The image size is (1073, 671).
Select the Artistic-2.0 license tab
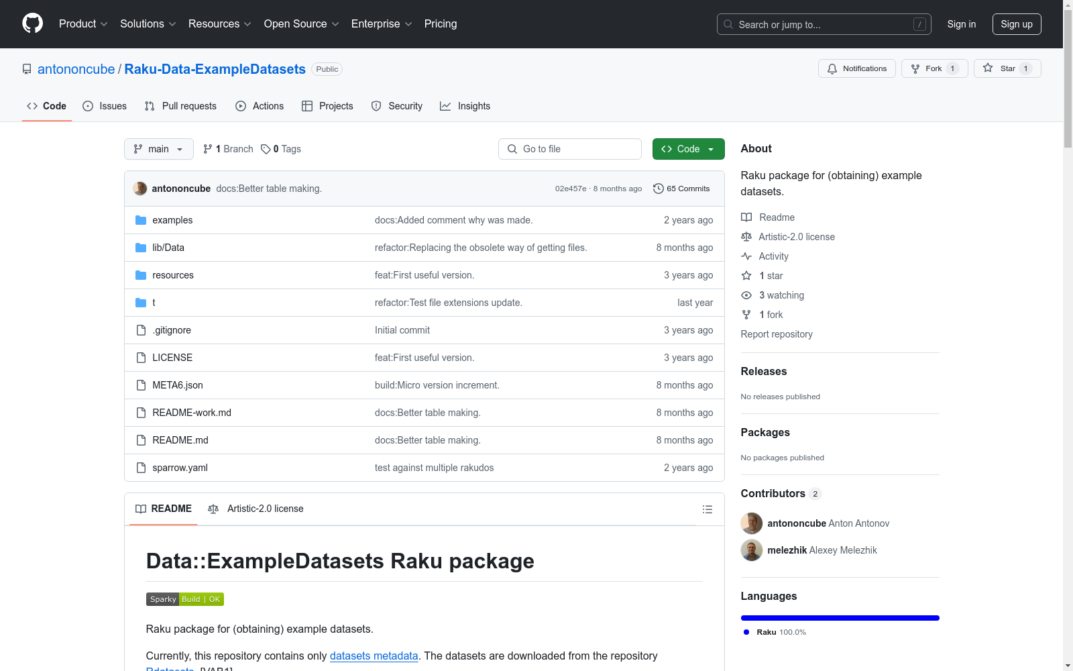point(256,509)
